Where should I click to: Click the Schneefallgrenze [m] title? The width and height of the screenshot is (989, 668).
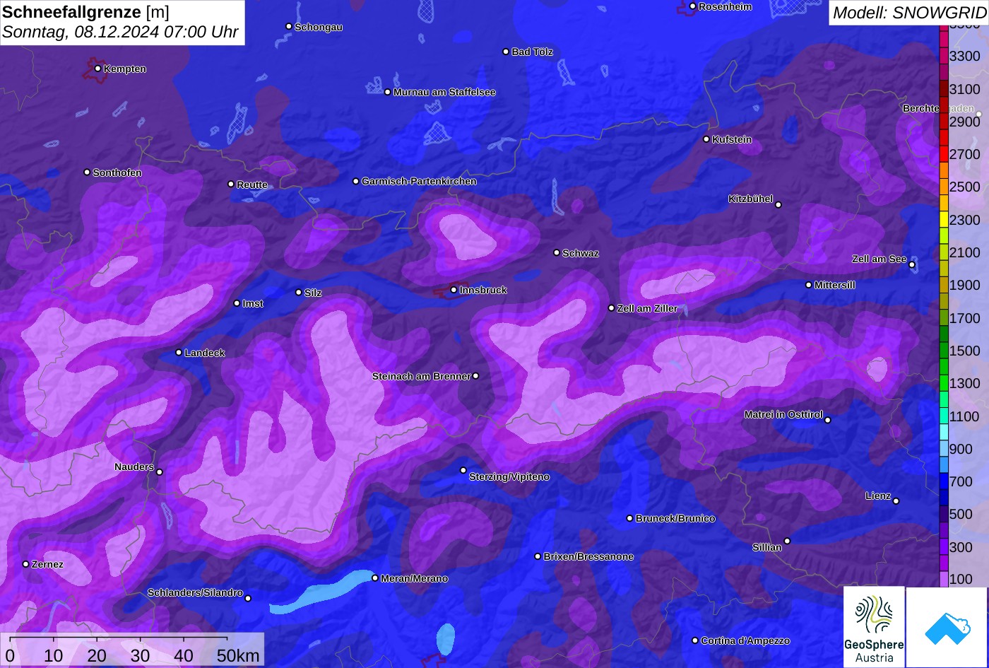[85, 12]
